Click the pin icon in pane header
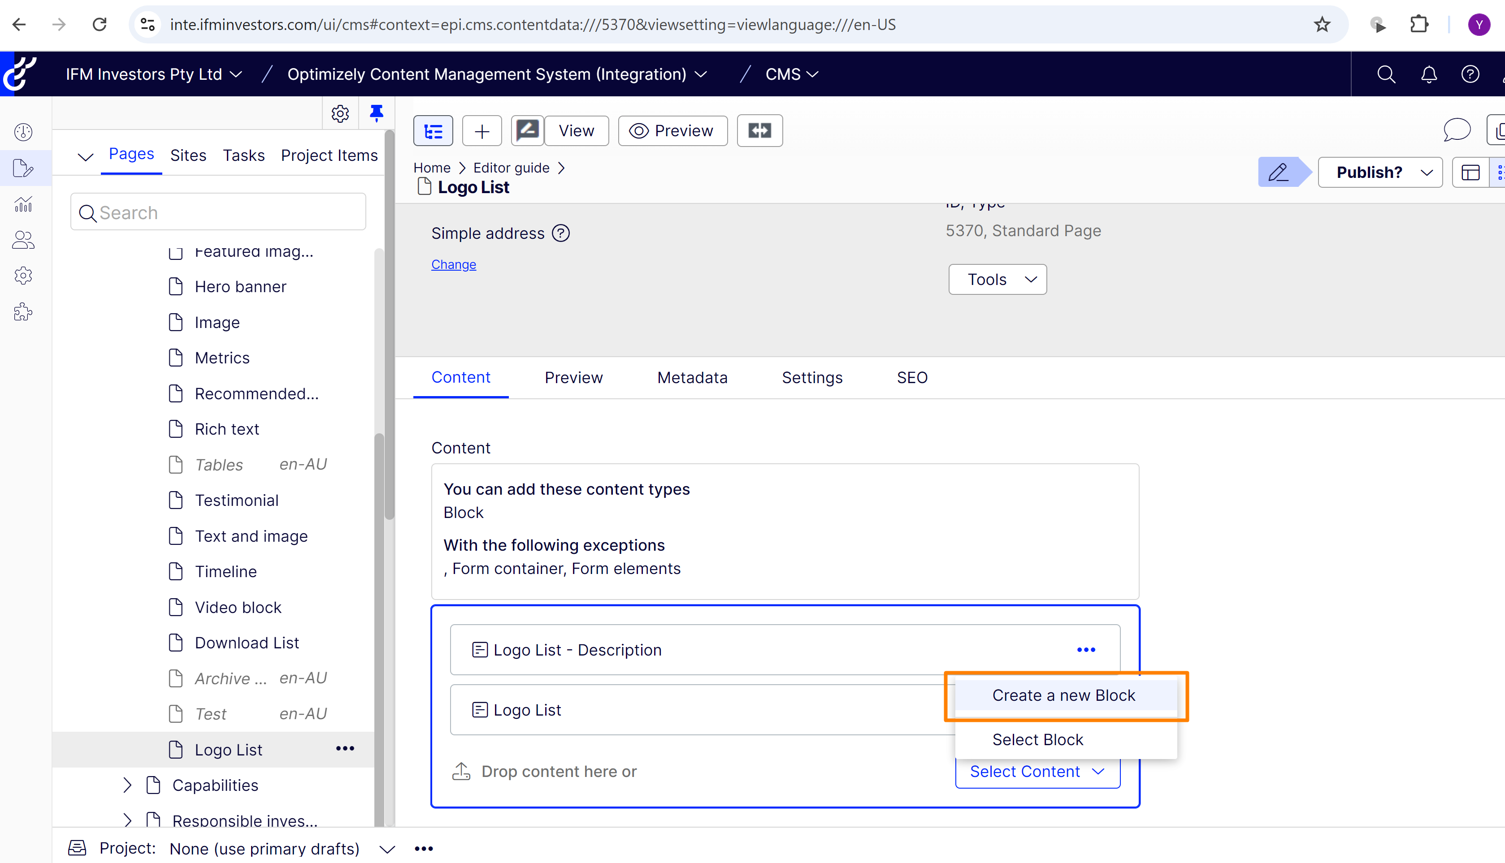This screenshot has width=1505, height=863. pyautogui.click(x=376, y=112)
